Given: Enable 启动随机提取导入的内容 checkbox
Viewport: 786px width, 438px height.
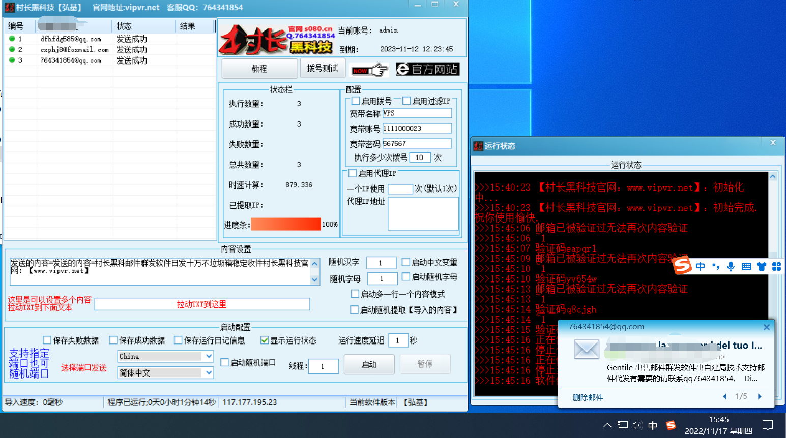Looking at the screenshot, I should [355, 309].
